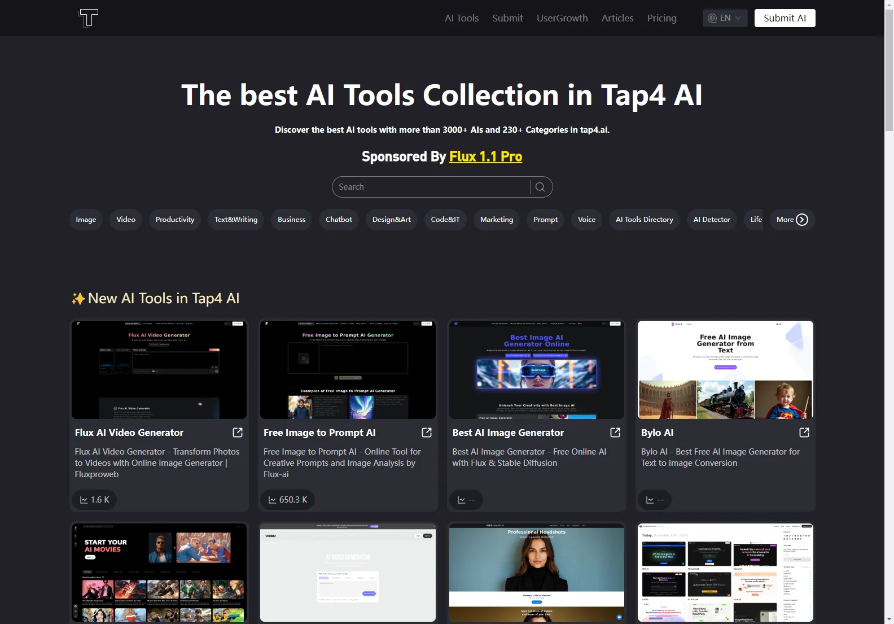
Task: Click the scrollbar down arrow
Action: (889, 619)
